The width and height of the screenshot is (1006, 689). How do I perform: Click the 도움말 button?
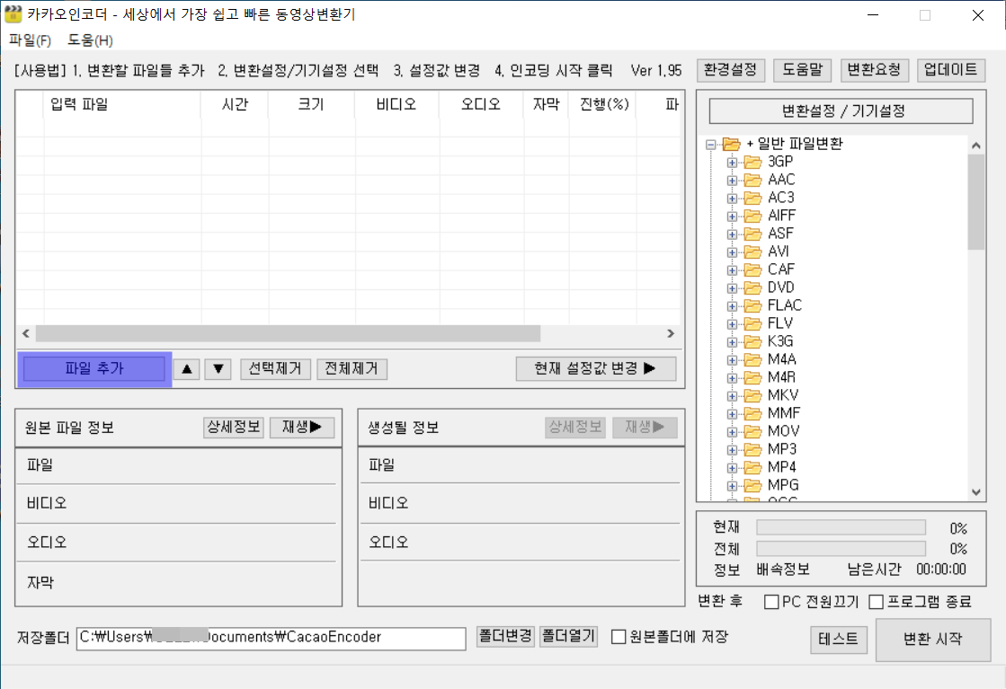[802, 69]
